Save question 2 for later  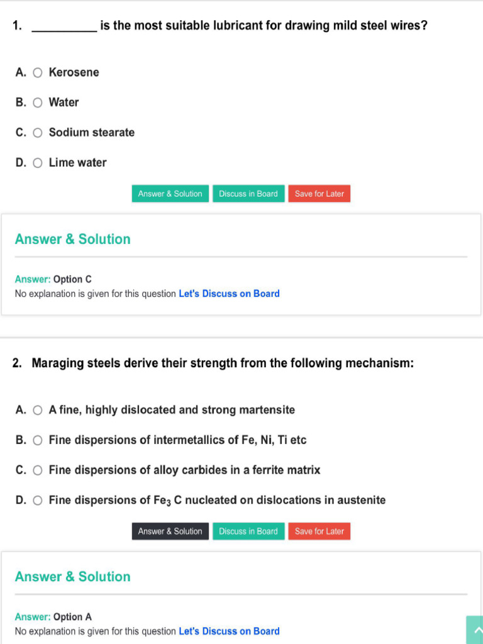click(319, 531)
